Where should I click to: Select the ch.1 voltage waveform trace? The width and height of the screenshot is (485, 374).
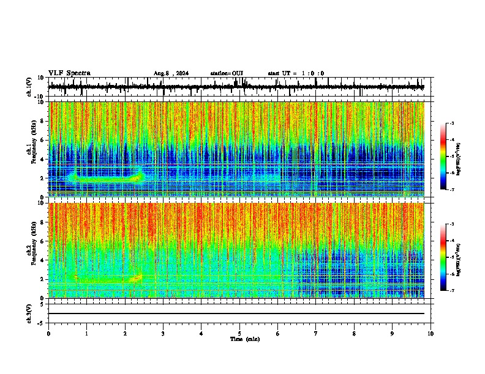pyautogui.click(x=236, y=87)
